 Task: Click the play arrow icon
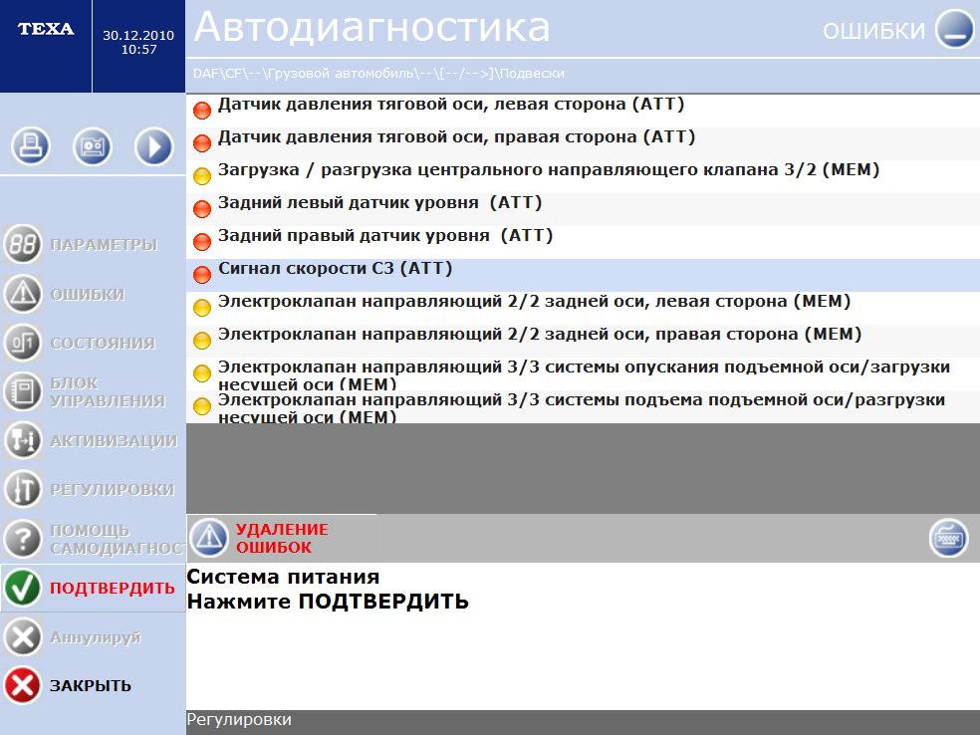153,146
